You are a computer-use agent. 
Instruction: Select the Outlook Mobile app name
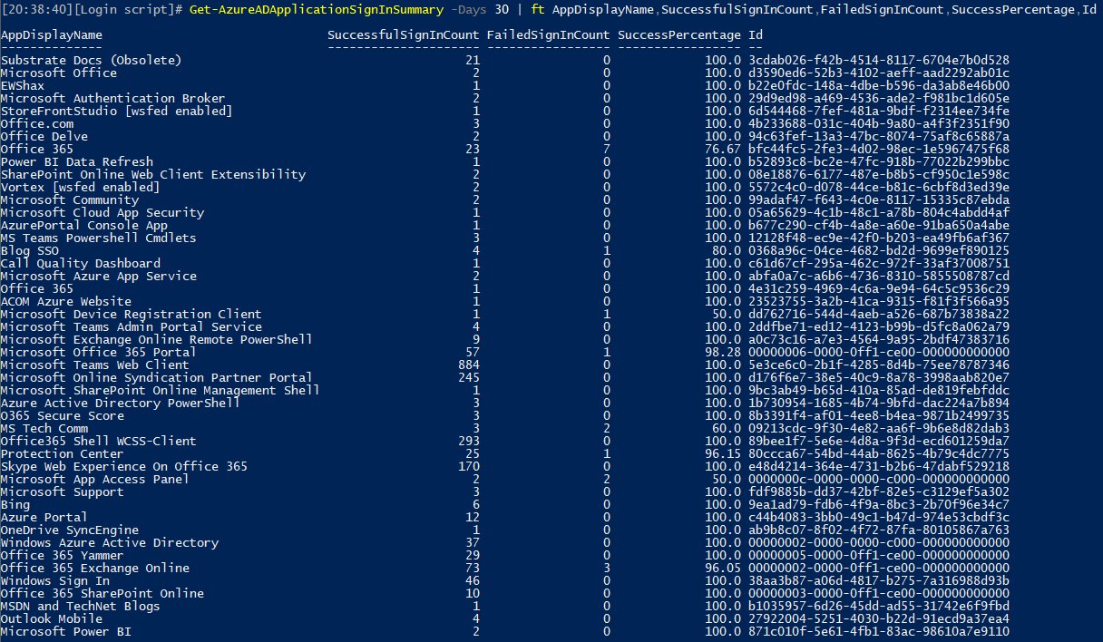click(x=52, y=618)
